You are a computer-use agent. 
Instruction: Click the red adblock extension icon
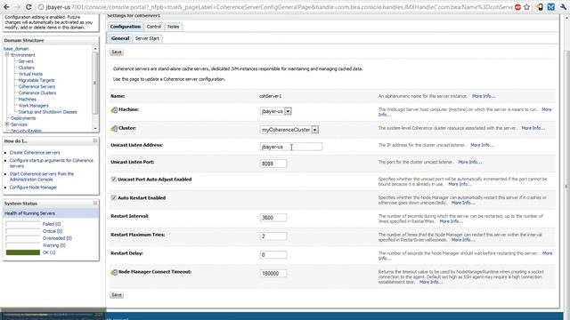[517, 7]
